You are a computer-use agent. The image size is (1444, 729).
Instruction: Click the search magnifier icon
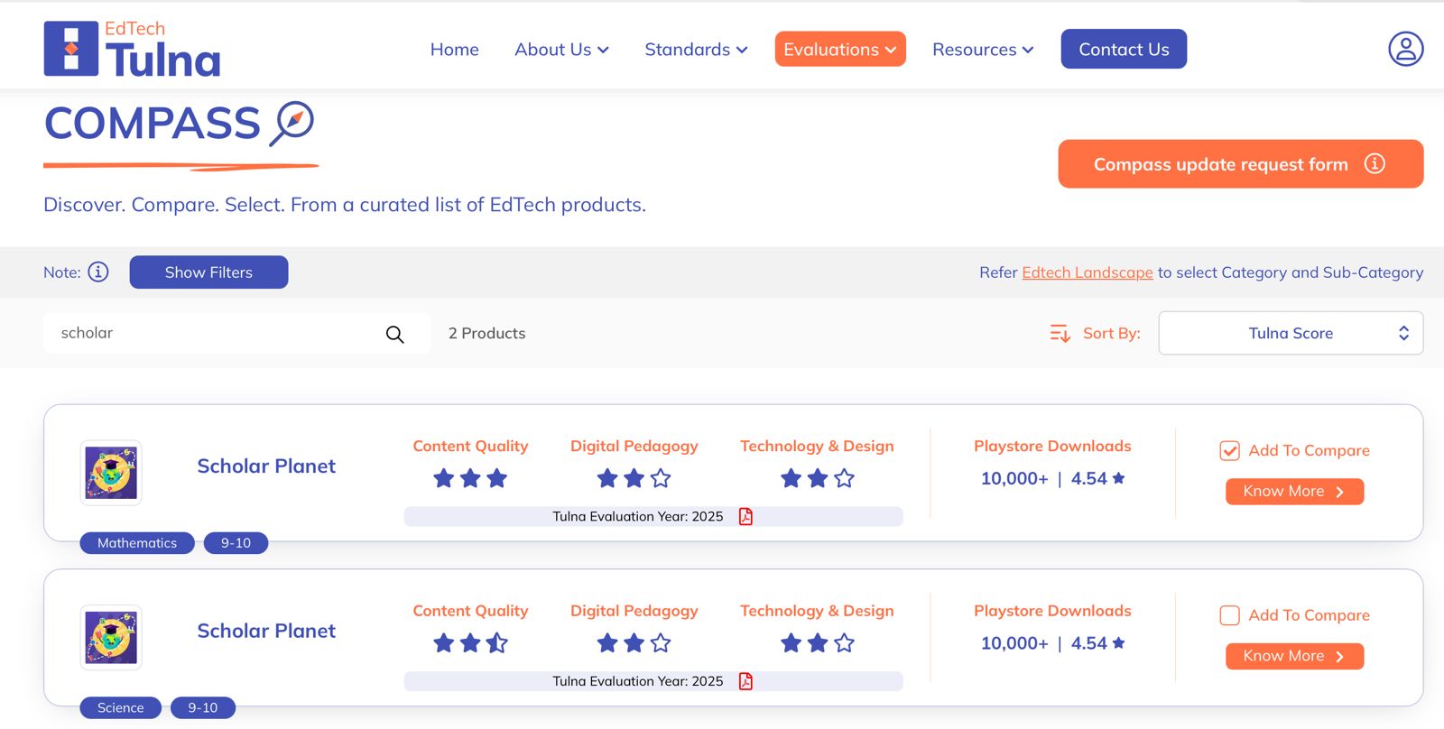(394, 334)
